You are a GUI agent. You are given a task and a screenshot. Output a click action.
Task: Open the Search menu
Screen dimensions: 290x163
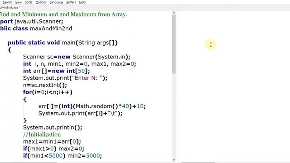(x=7, y=2)
